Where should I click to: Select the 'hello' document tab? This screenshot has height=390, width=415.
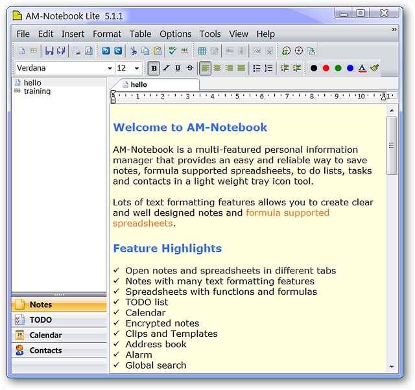coord(156,85)
